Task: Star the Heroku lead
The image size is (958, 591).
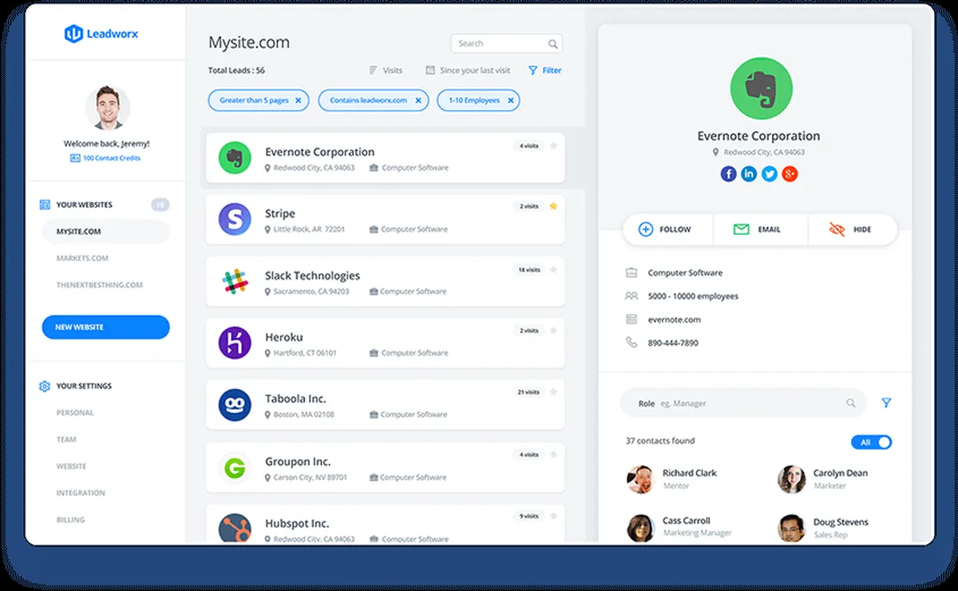Action: click(x=553, y=331)
